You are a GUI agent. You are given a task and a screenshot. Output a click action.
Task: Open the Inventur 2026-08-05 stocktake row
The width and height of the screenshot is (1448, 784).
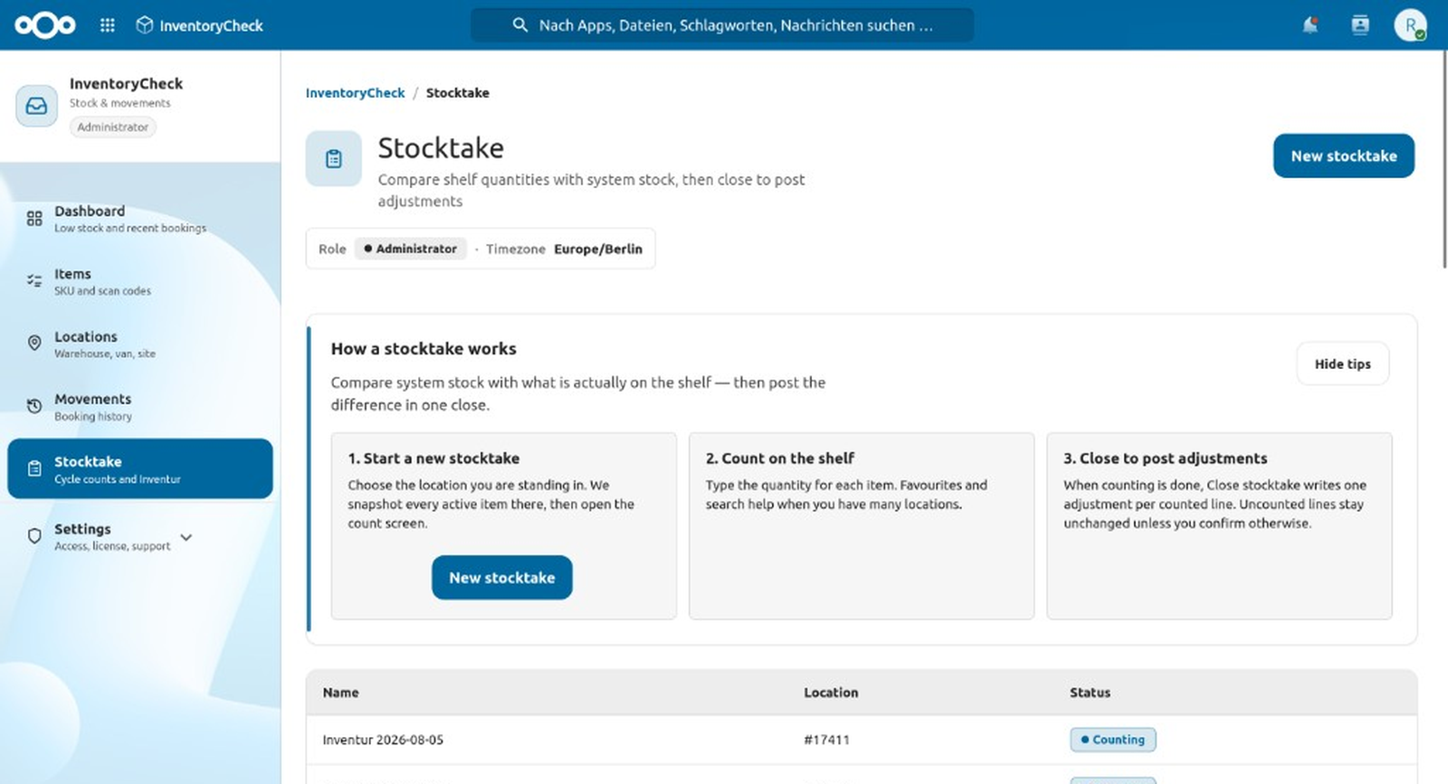click(x=862, y=740)
